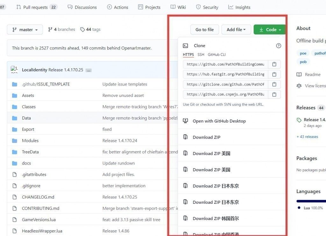Click the tag icon beside the latest release
This screenshot has height=236, width=326.
tap(299, 120)
